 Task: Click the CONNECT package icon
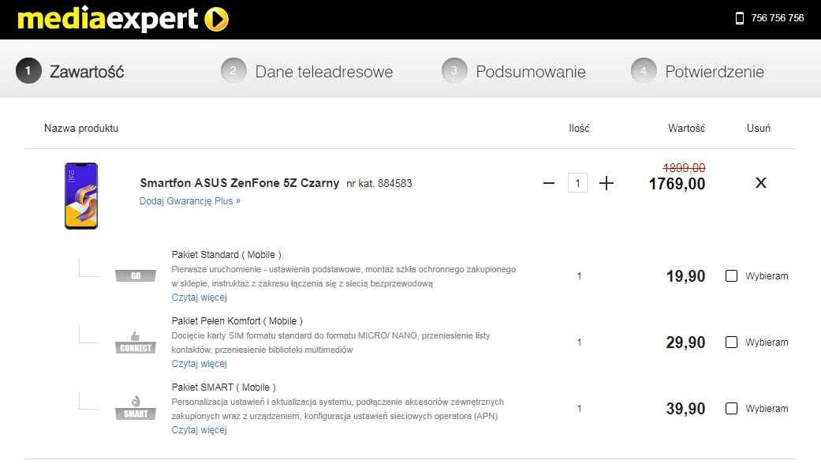point(136,343)
